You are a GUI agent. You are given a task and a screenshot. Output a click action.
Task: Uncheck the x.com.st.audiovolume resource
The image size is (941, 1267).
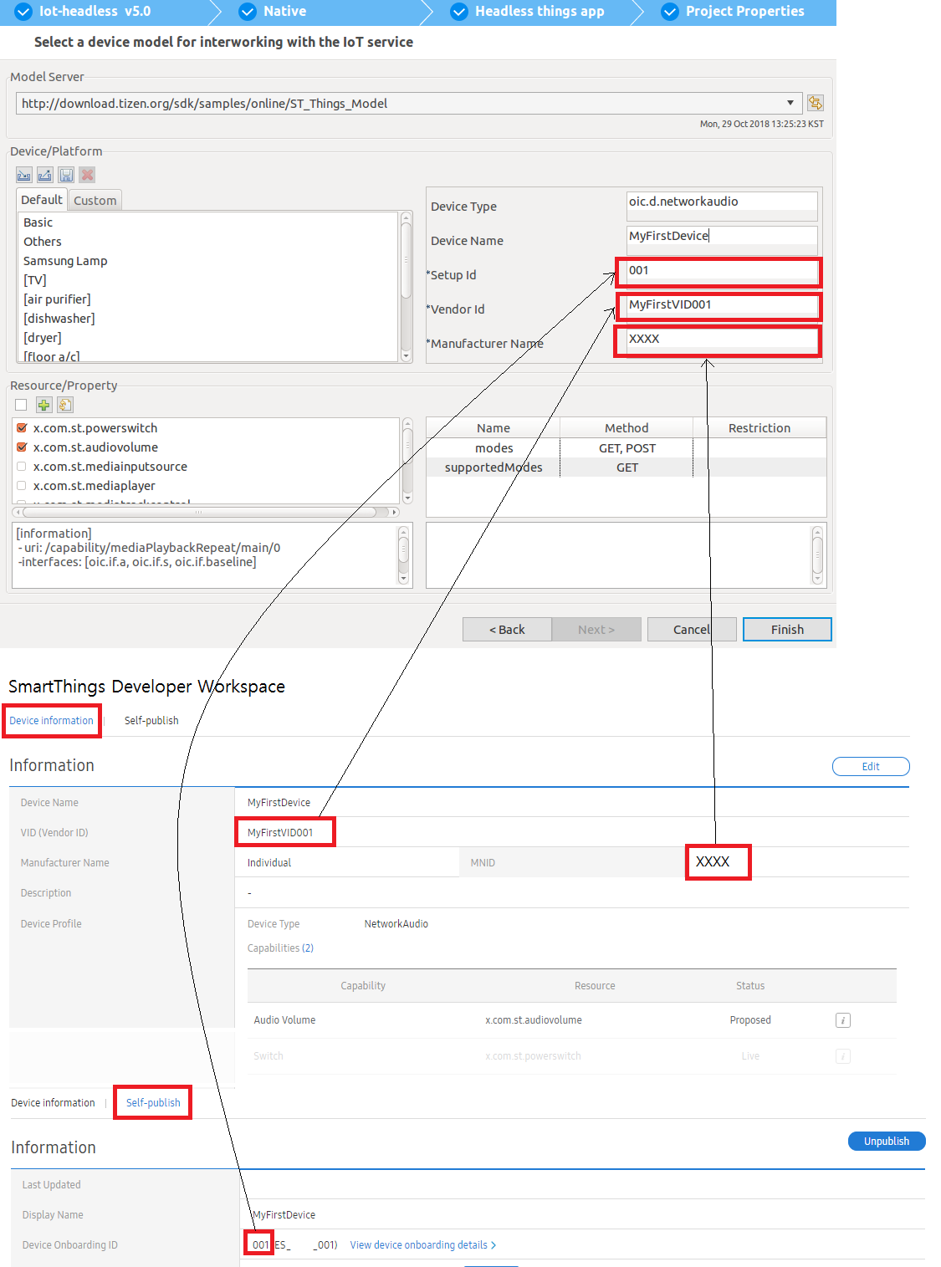[23, 447]
